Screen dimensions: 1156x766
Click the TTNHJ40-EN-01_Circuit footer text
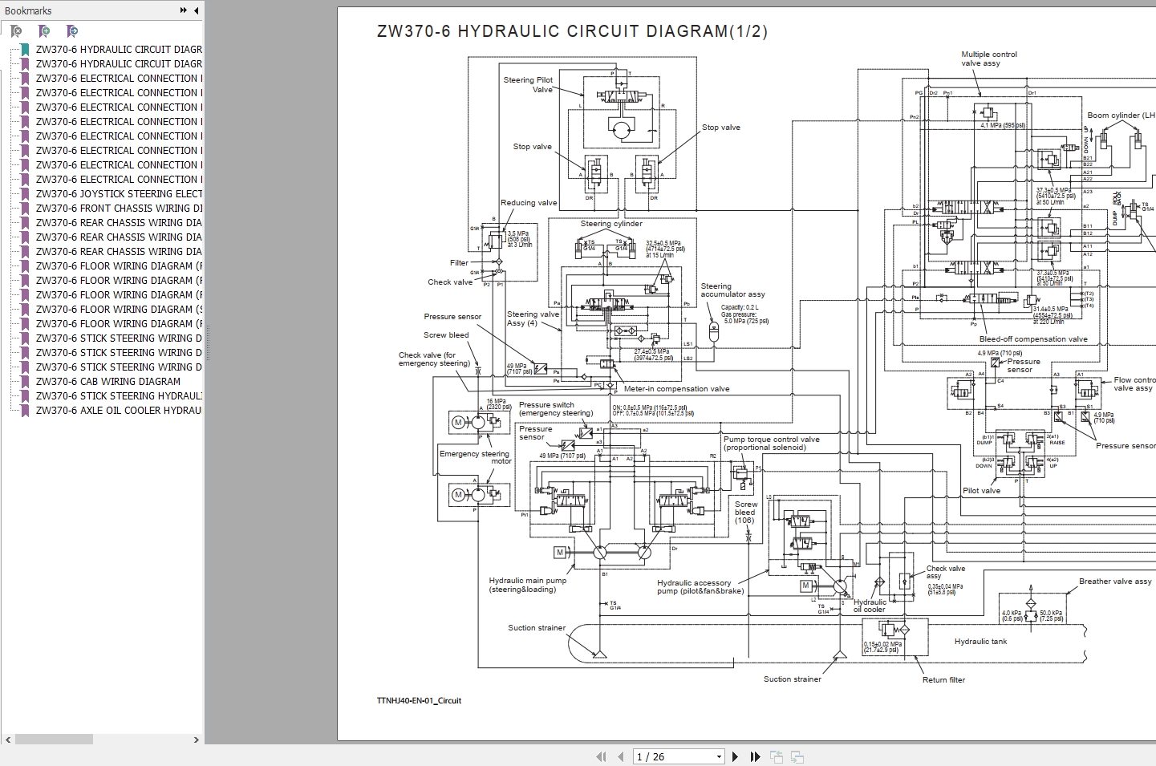point(419,701)
